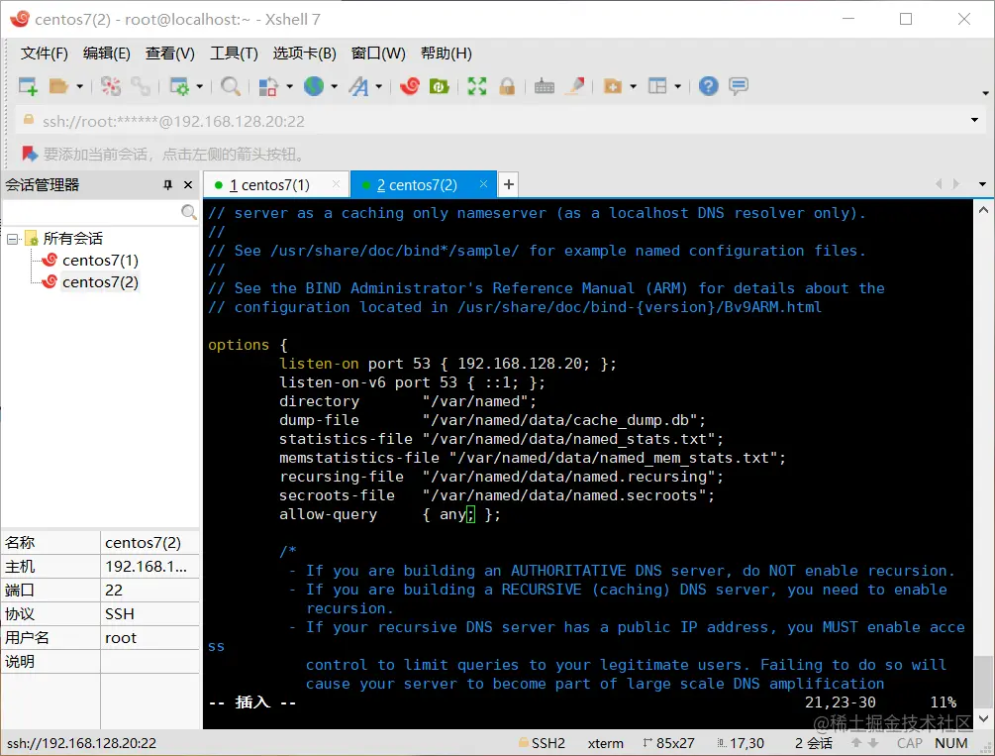
Task: Click the globe encoding toolbar icon
Action: (x=314, y=86)
